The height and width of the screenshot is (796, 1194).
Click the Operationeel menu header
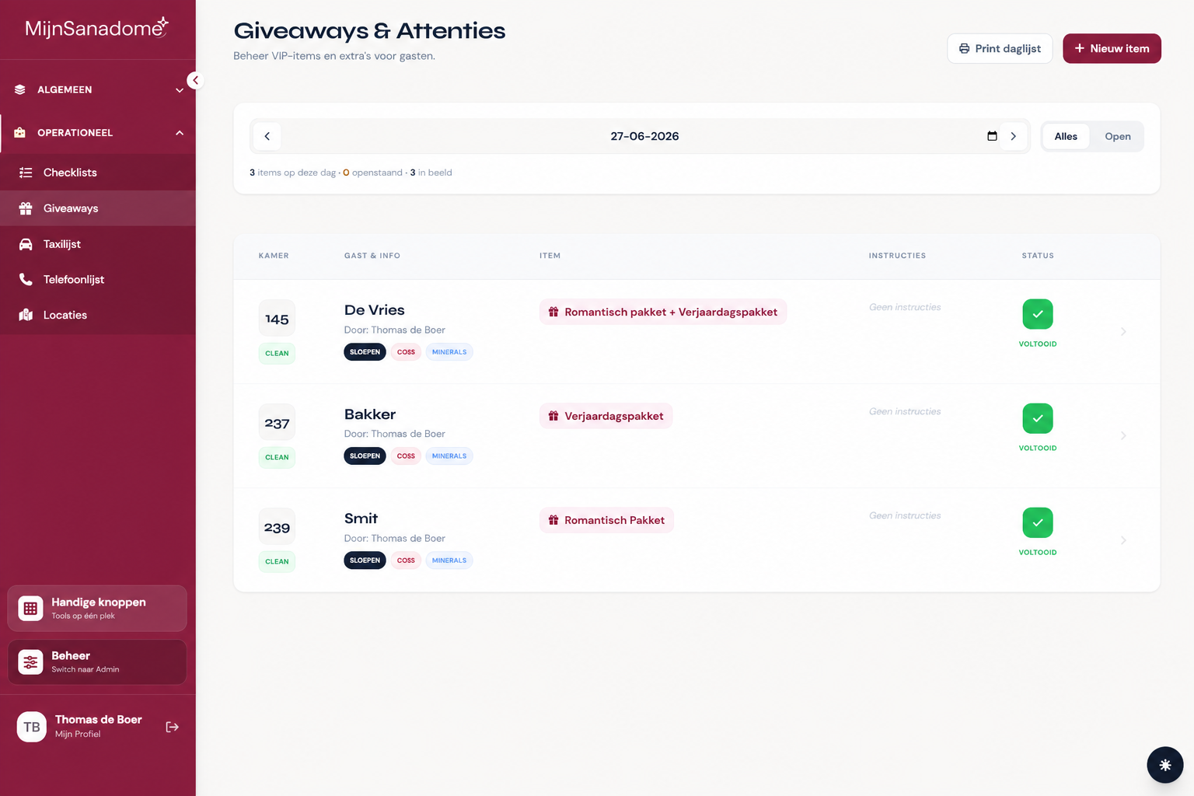coord(98,133)
